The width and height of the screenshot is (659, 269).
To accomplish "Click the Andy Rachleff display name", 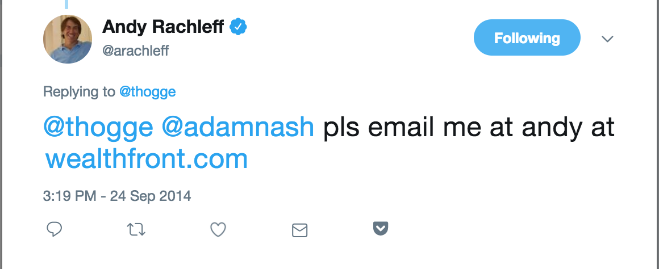I will pyautogui.click(x=162, y=27).
